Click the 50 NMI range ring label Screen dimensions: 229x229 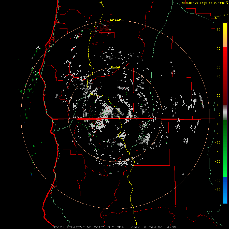coord(115,67)
